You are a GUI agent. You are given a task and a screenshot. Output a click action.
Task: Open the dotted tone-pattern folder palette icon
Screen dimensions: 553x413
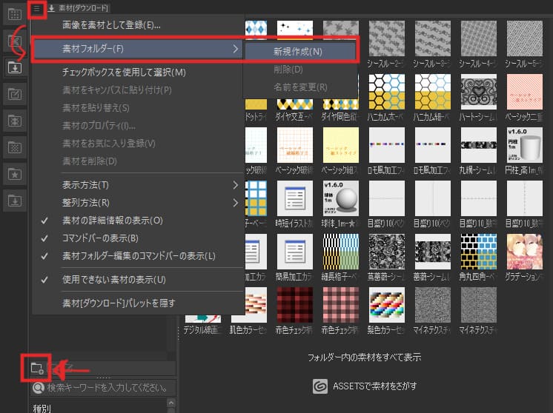(15, 147)
